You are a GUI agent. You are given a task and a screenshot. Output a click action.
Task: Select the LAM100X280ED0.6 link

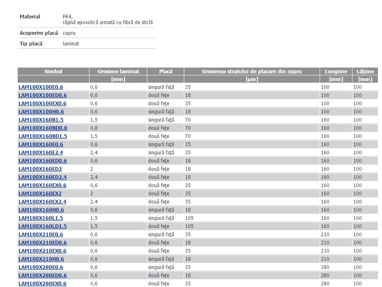pyautogui.click(x=42, y=276)
